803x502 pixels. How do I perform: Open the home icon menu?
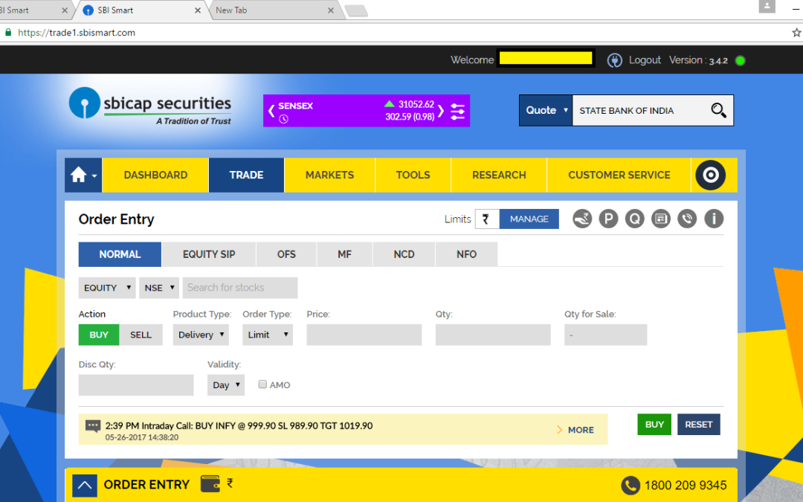(83, 176)
